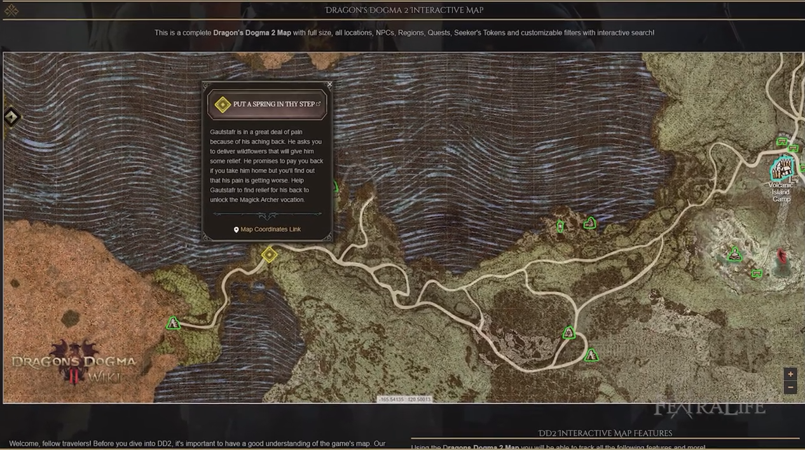The image size is (805, 450).
Task: Select the upper campsite marker at the road loop
Action: click(x=569, y=332)
